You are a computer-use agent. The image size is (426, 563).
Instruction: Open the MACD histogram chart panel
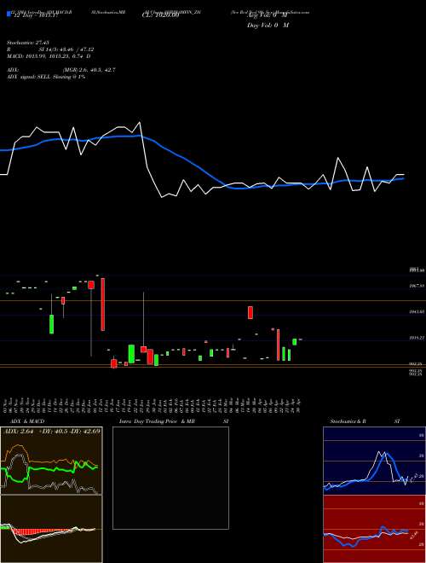pos(51,529)
